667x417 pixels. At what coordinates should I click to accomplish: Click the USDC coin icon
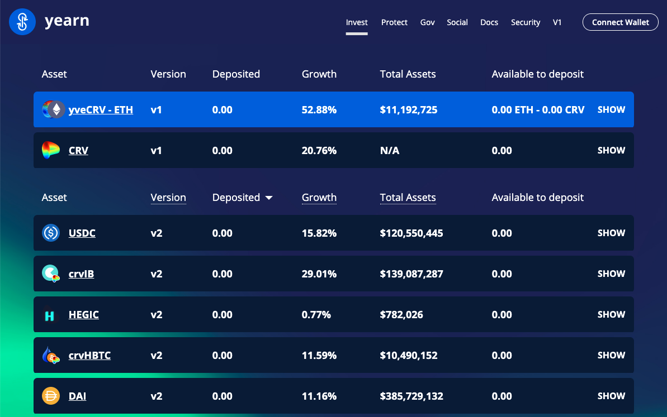pyautogui.click(x=51, y=233)
